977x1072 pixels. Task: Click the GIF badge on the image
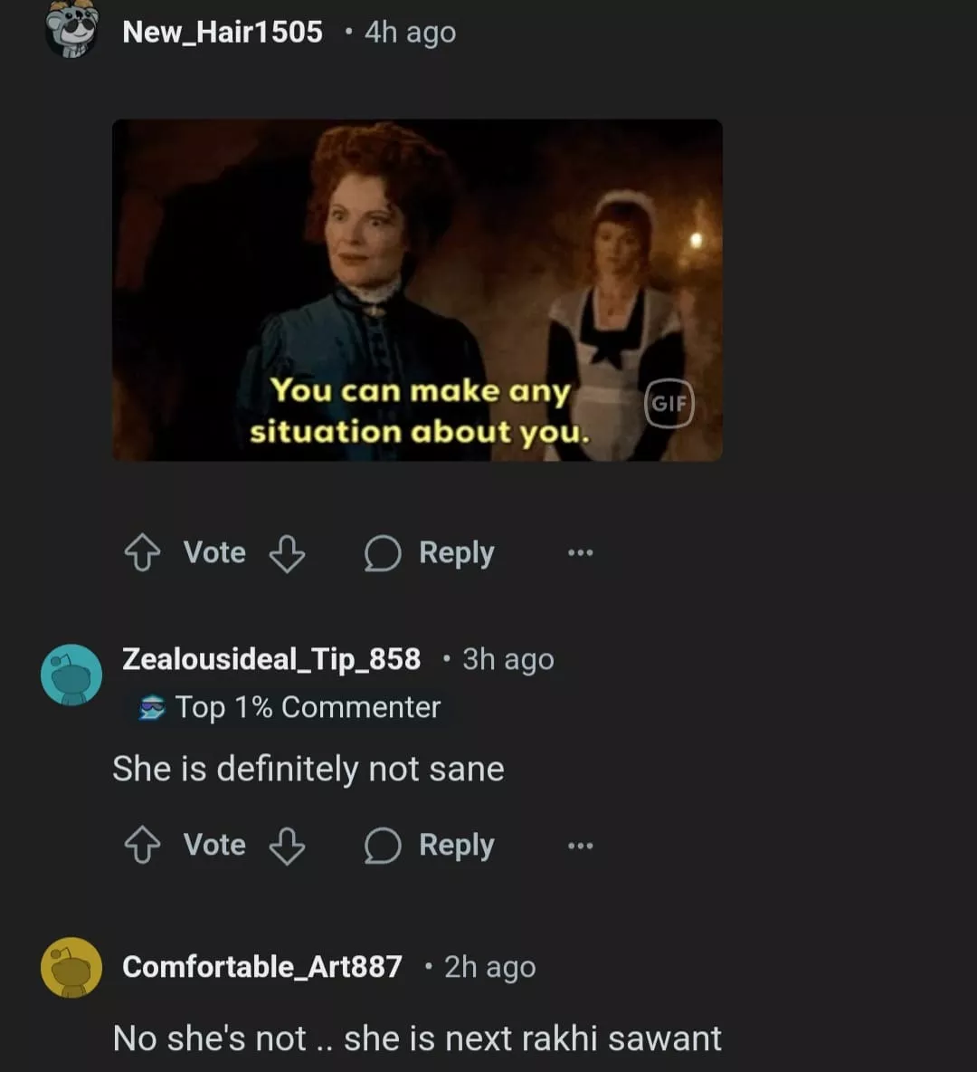pos(669,404)
